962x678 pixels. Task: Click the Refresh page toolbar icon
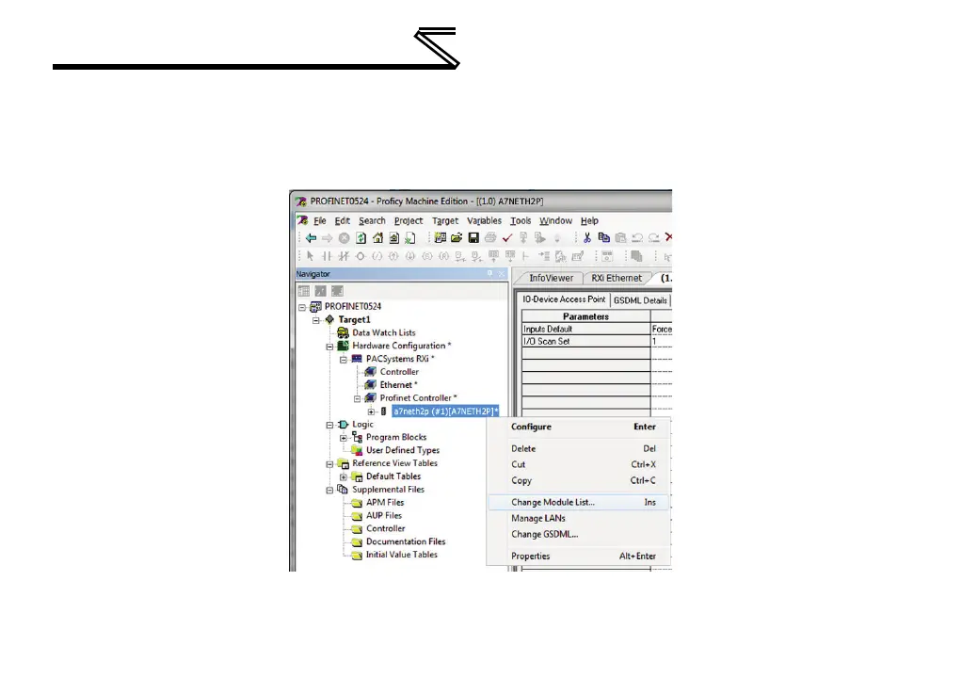pyautogui.click(x=361, y=238)
